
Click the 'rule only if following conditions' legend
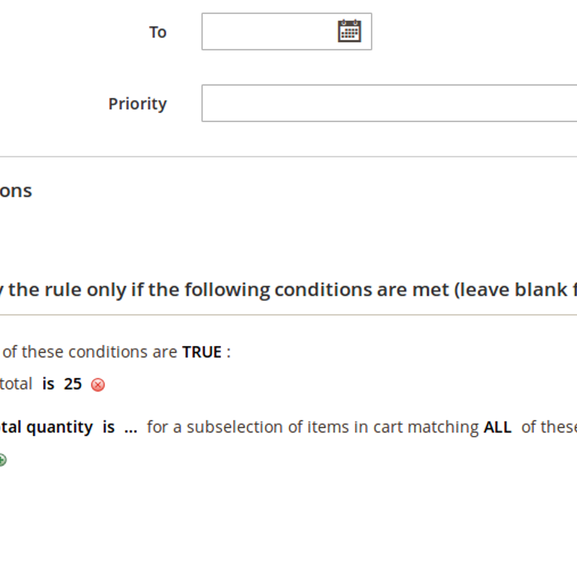[x=288, y=290]
